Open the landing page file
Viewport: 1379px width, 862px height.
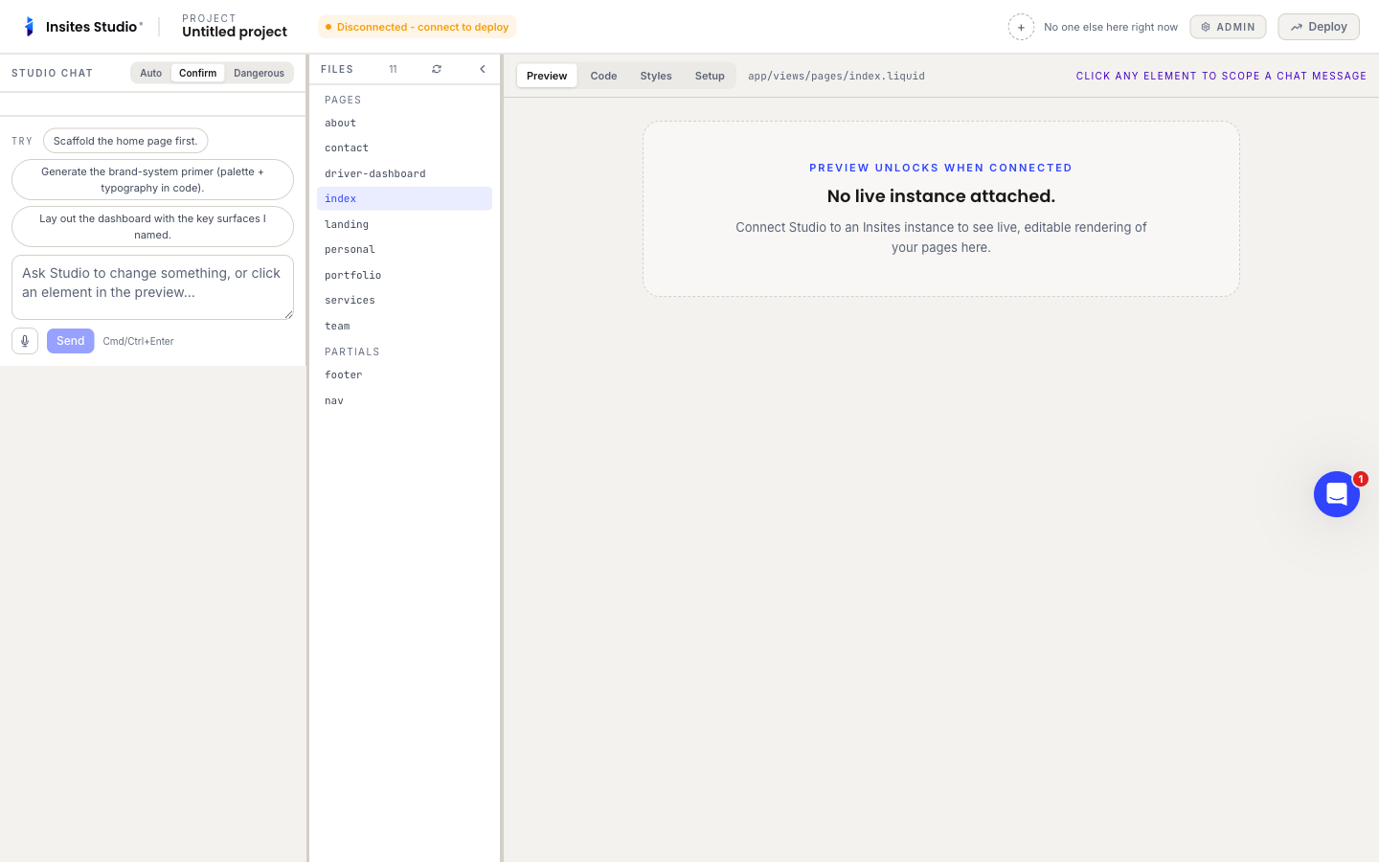click(404, 224)
